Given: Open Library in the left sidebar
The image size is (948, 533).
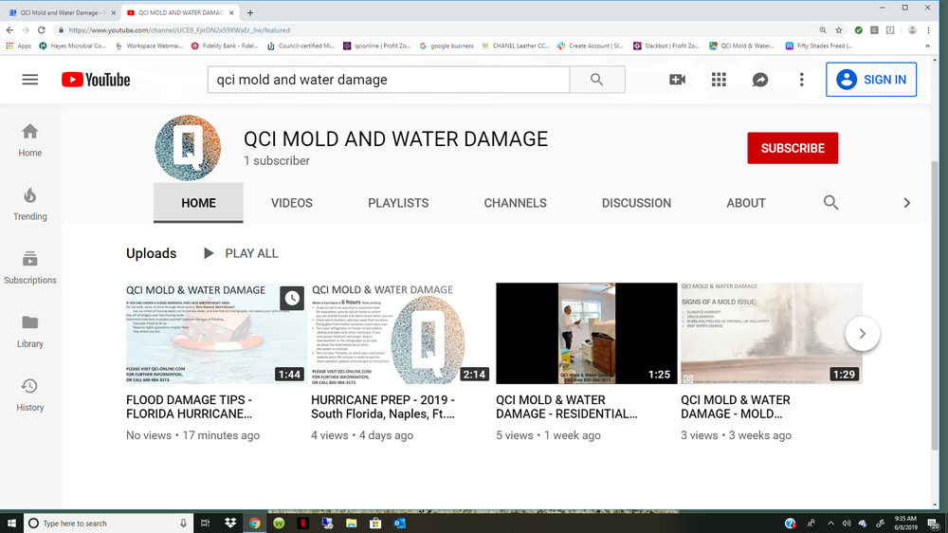Looking at the screenshot, I should (29, 332).
